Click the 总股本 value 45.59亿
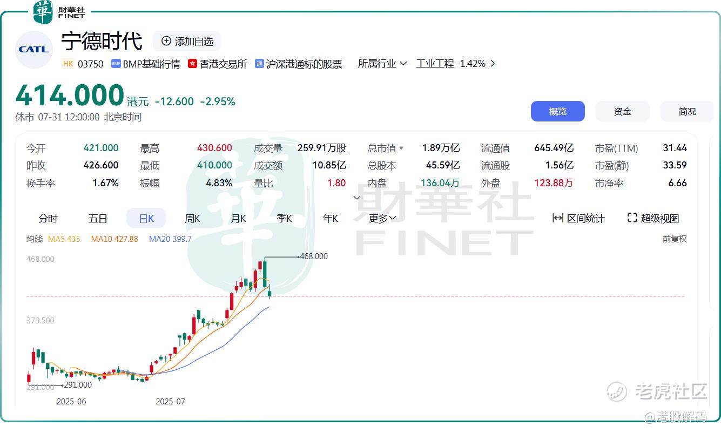 coord(443,165)
